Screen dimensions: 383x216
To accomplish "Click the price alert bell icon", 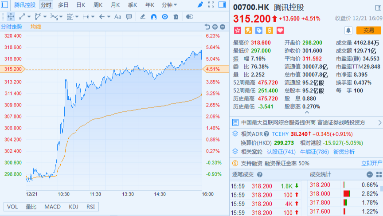I will point(348,30).
